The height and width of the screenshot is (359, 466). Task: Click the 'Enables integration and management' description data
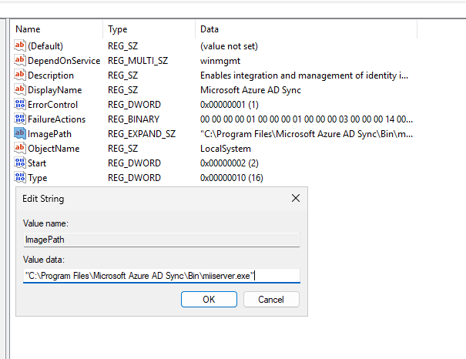(304, 75)
